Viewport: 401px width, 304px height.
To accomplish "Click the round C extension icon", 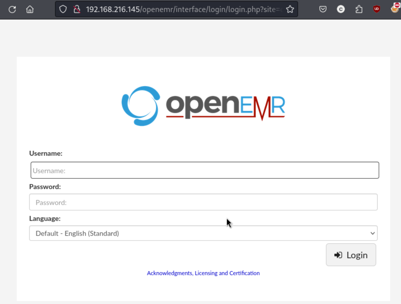I will [341, 9].
